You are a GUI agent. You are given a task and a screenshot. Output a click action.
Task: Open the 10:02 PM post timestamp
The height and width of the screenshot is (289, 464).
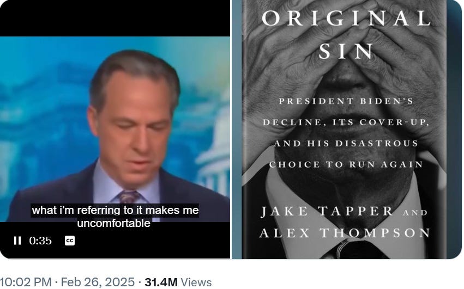coord(26,282)
